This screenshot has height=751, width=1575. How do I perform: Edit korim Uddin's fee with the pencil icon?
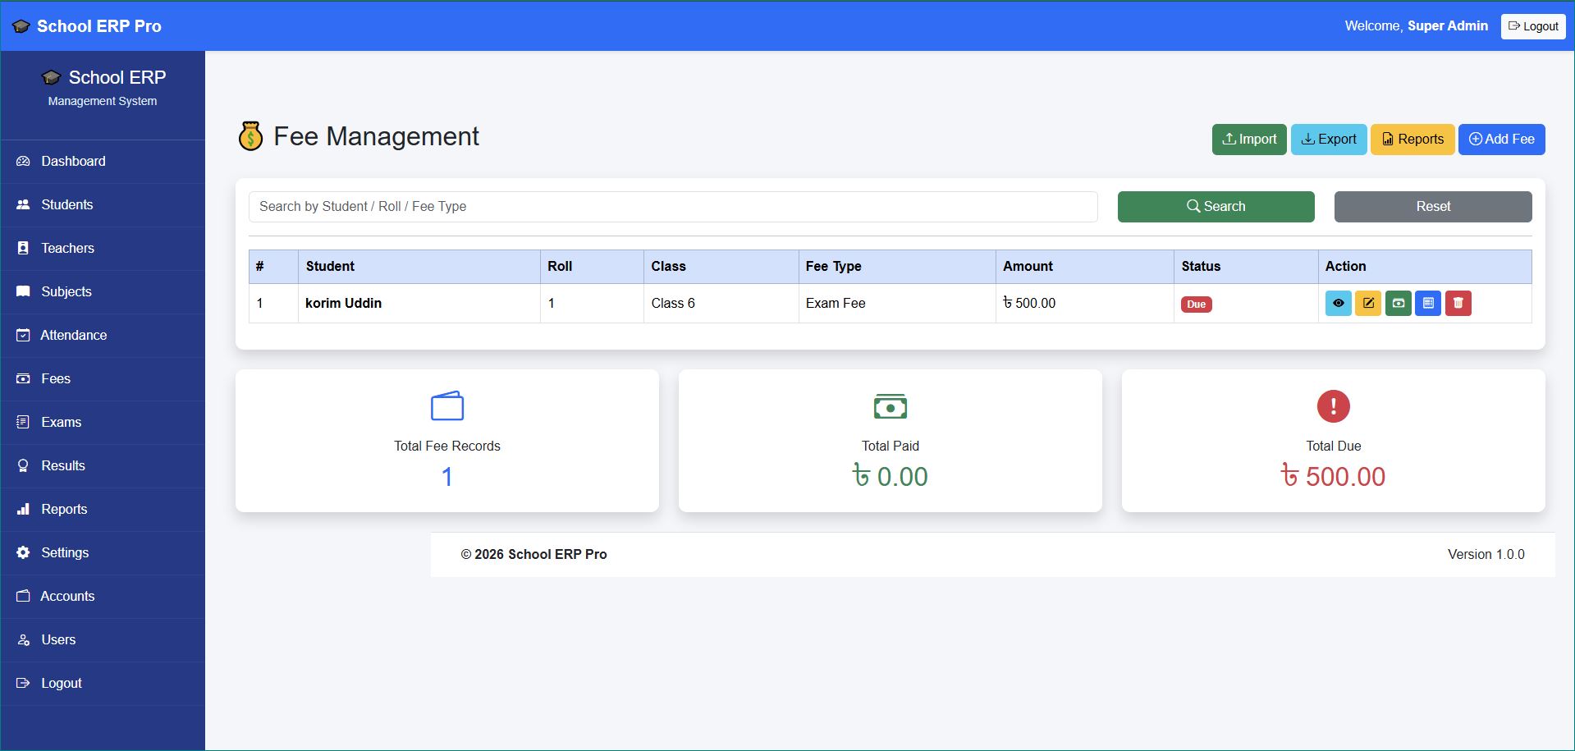pos(1368,304)
